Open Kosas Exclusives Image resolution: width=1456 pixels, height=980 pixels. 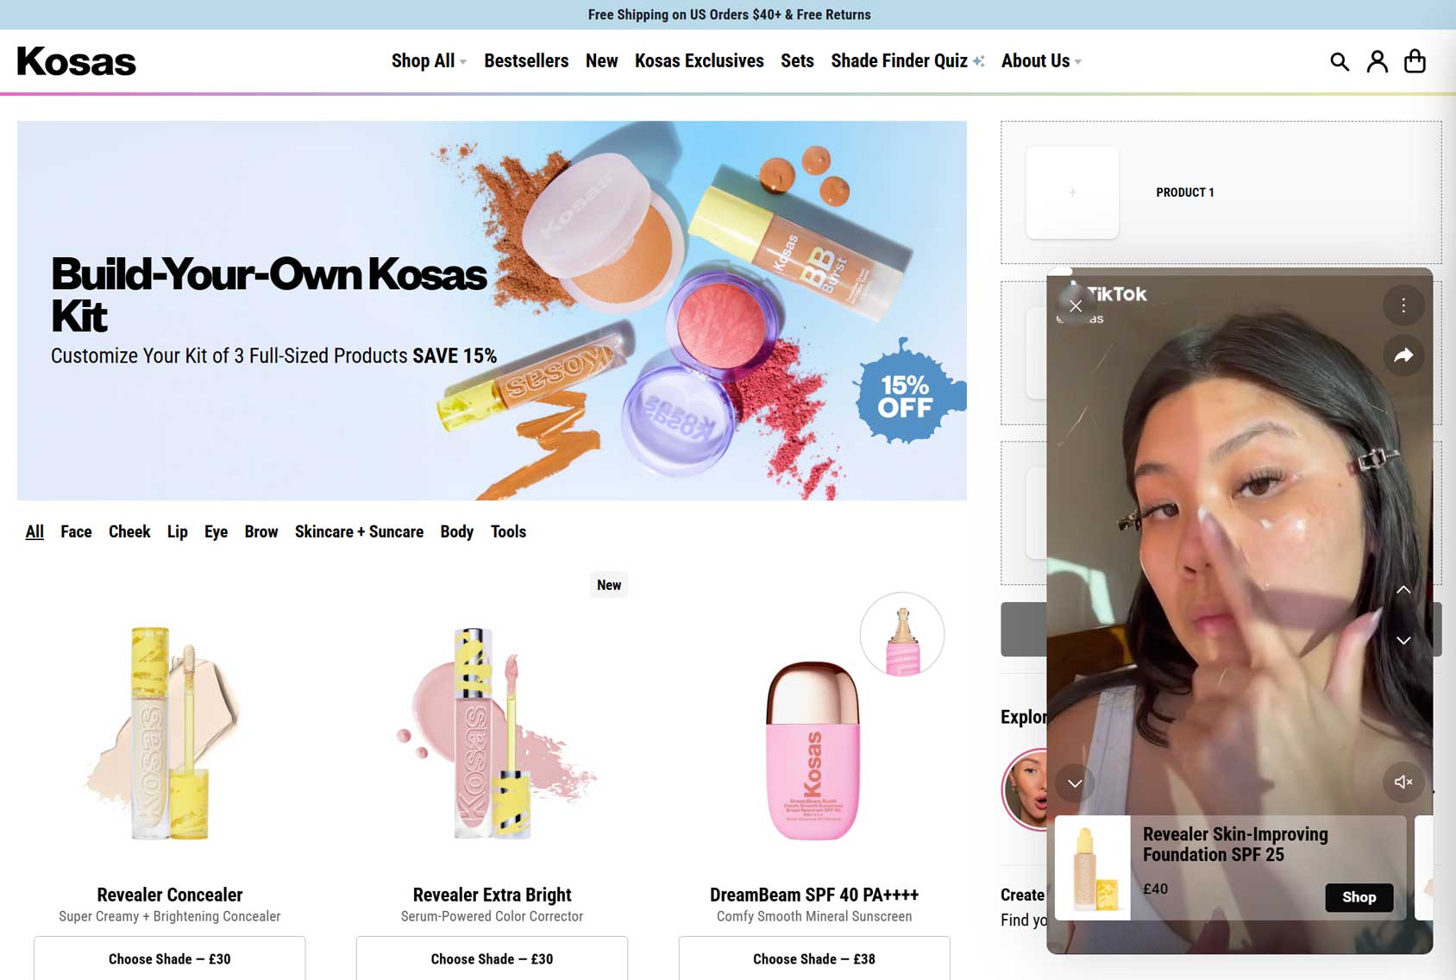700,60
